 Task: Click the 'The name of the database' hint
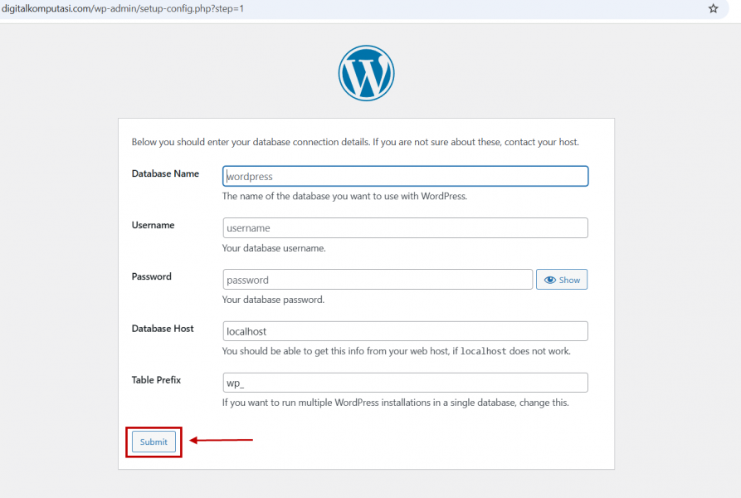(x=344, y=196)
